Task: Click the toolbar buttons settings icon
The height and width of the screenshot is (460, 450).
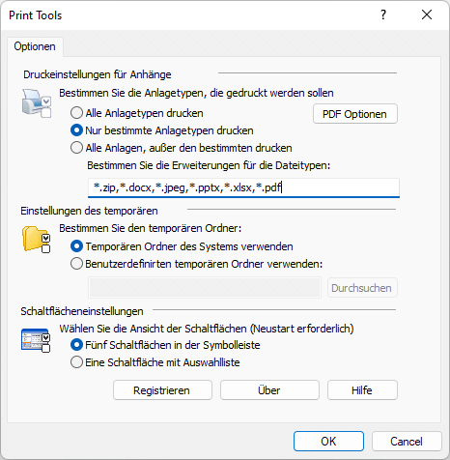Action: 36,340
